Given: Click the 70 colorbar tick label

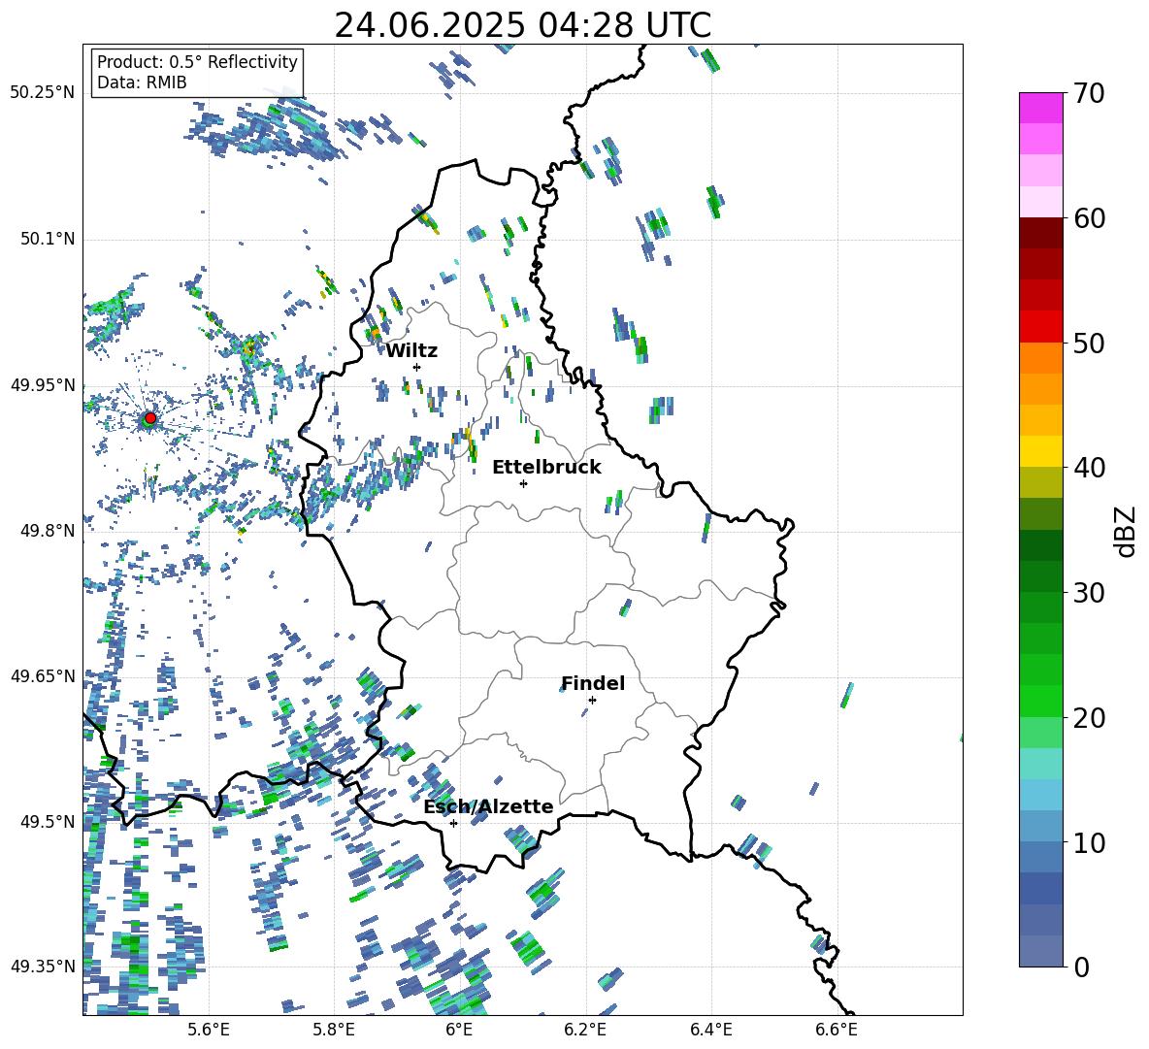Looking at the screenshot, I should pyautogui.click(x=1089, y=94).
